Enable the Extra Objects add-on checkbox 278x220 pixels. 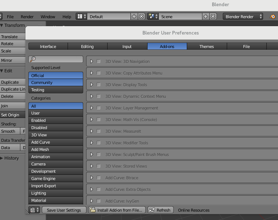pyautogui.click(x=98, y=189)
